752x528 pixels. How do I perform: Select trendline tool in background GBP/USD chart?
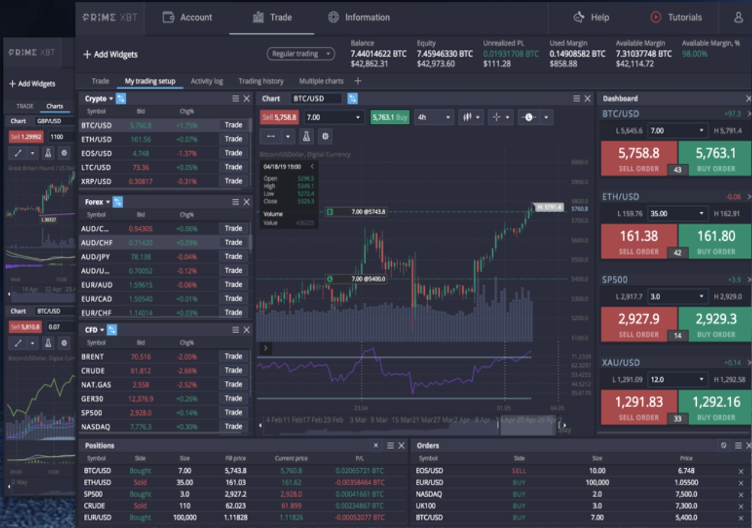pos(18,153)
